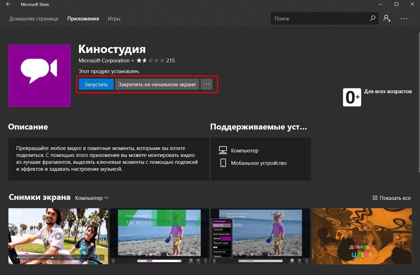Open the orange Добавьте цвета screenshot
The image size is (420, 275).
(x=362, y=236)
